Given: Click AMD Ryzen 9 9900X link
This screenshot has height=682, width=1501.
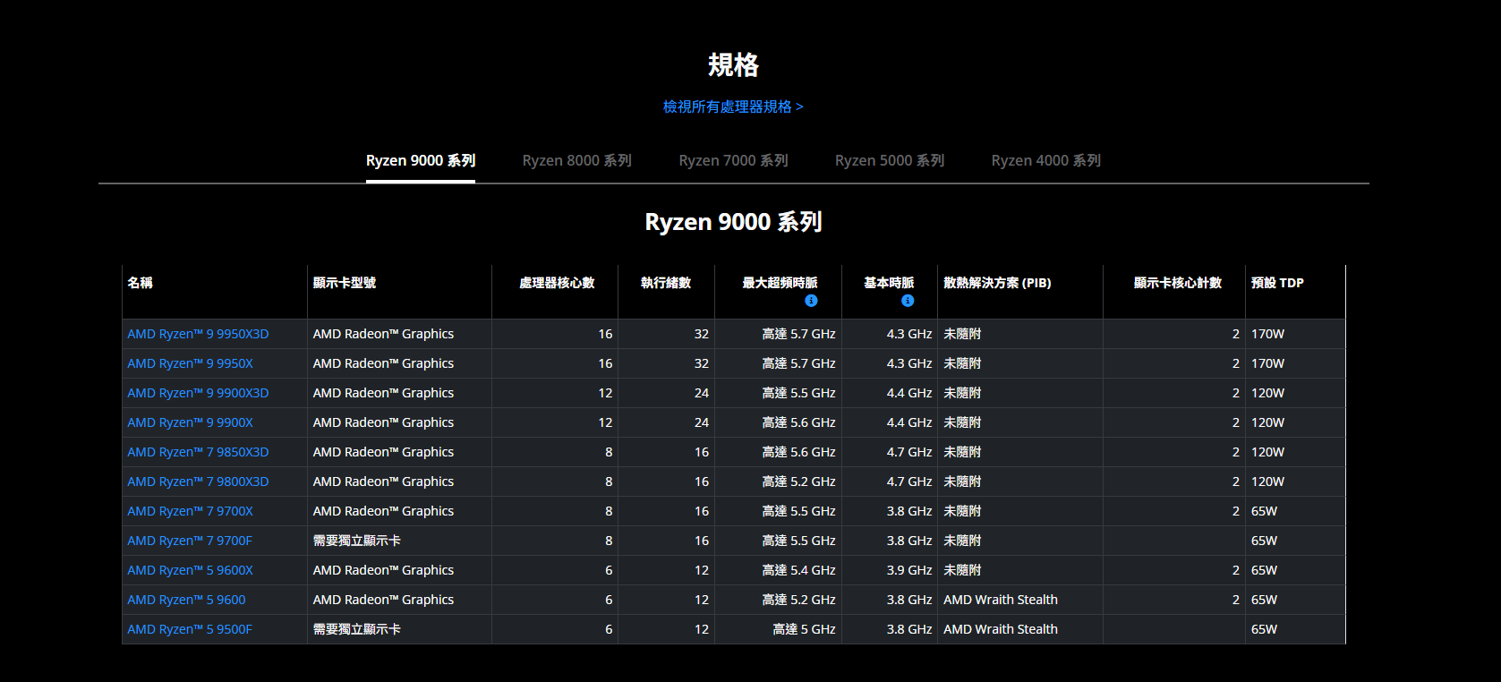Looking at the screenshot, I should (190, 422).
